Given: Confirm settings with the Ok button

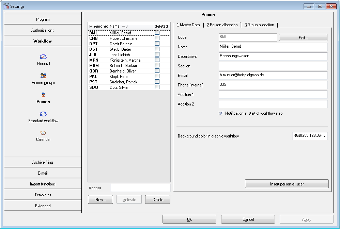Looking at the screenshot, I should (189, 219).
